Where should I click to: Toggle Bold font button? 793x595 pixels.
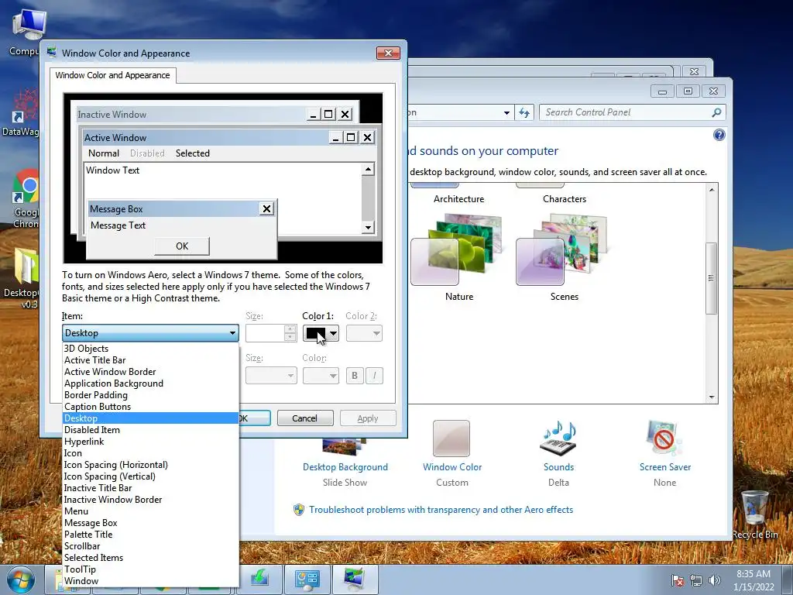(x=355, y=376)
